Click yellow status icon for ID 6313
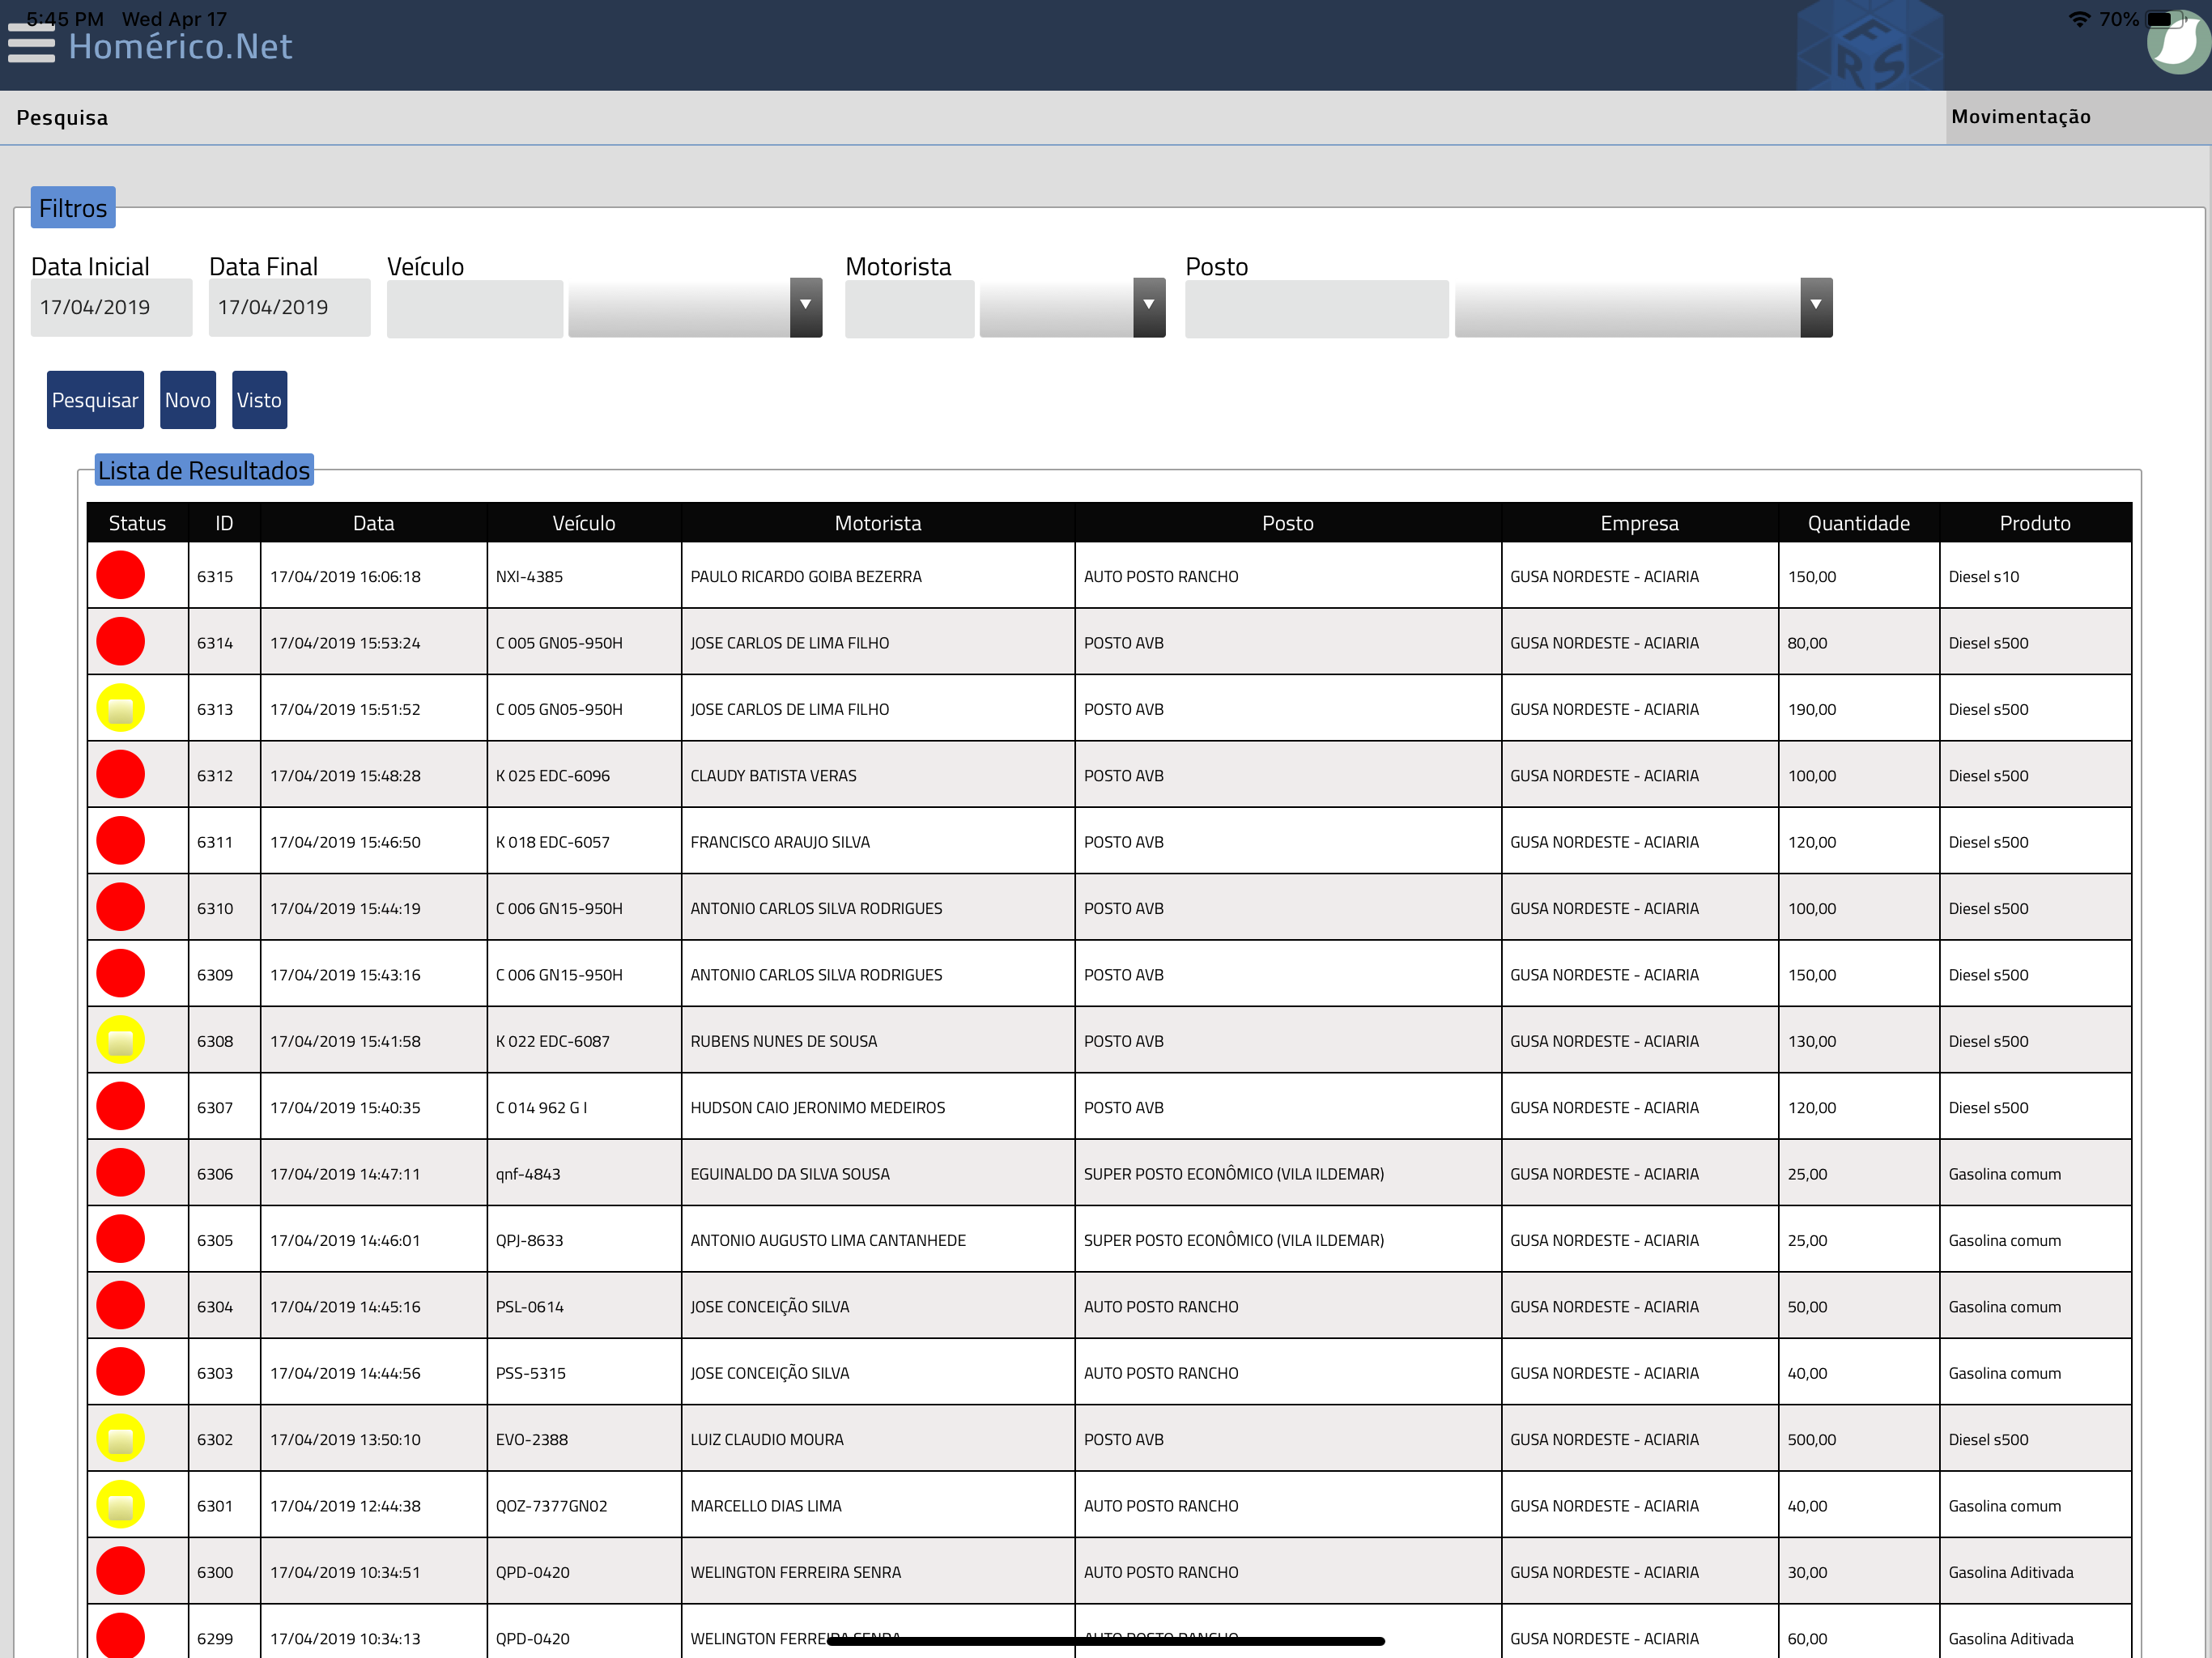 (121, 709)
